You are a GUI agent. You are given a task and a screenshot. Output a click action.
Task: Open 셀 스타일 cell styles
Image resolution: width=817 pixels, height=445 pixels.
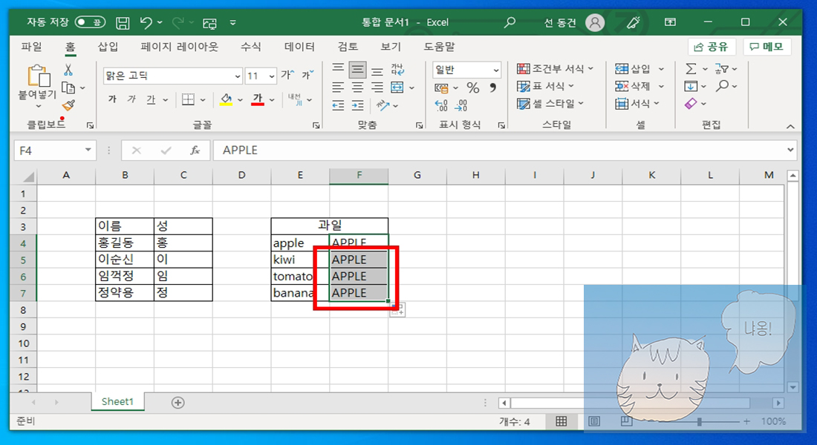[550, 104]
